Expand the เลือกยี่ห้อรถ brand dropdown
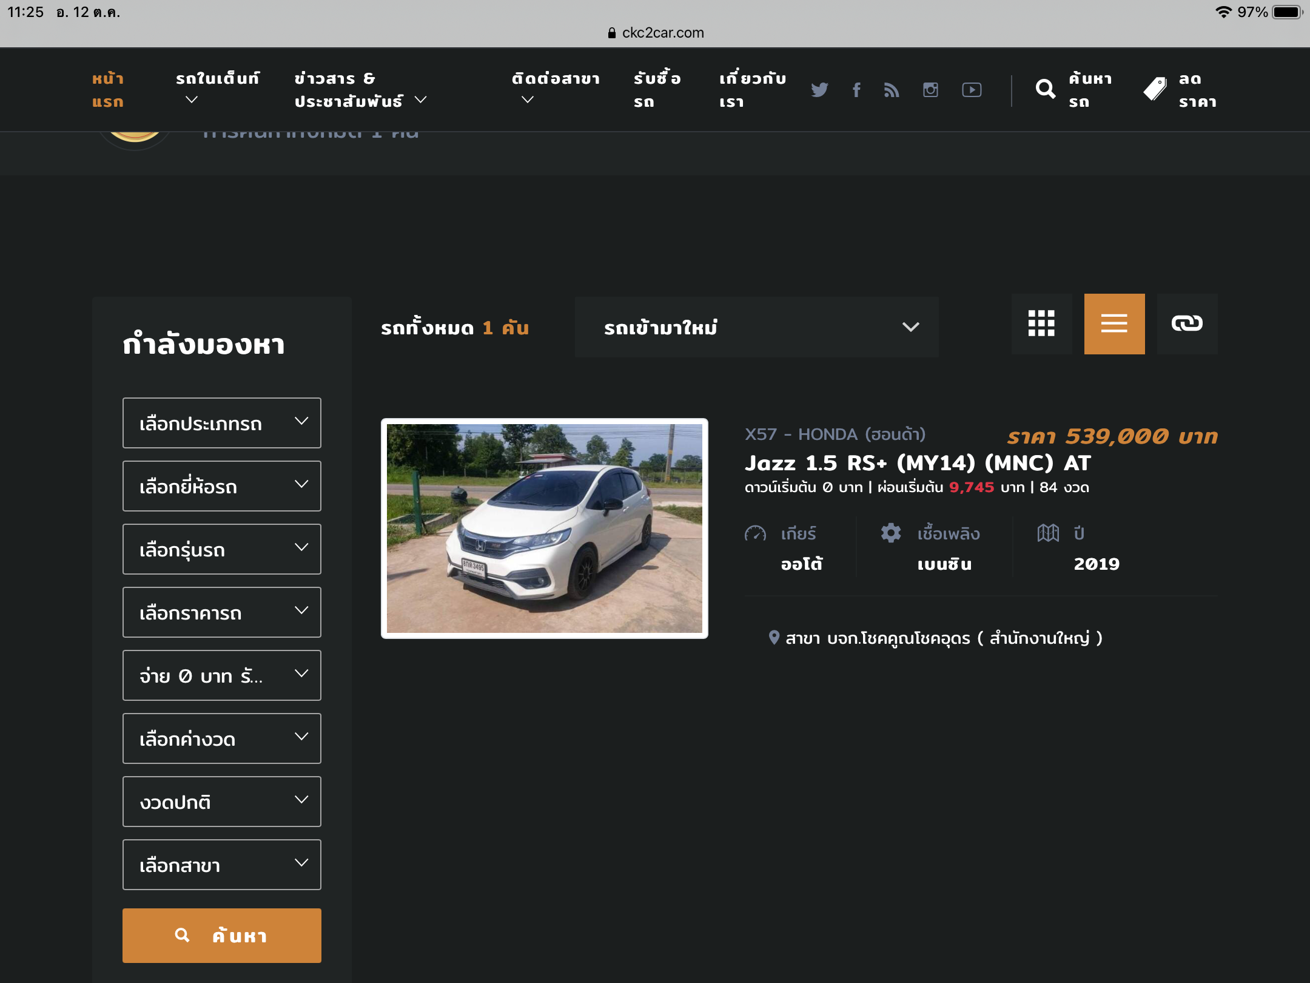The height and width of the screenshot is (983, 1310). tap(222, 486)
